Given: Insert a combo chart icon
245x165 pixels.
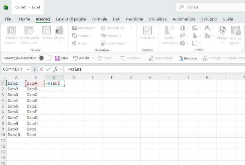Looking at the screenshot, I should point(207,36).
